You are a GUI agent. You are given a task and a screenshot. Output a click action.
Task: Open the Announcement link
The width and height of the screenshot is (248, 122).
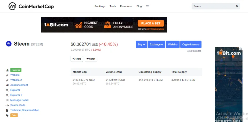click(19, 85)
